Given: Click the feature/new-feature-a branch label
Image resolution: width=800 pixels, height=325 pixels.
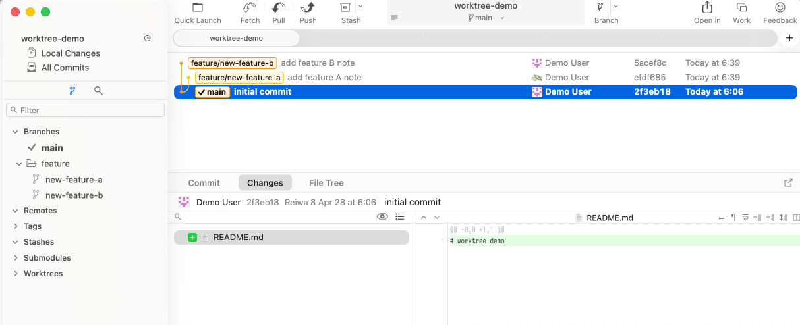Looking at the screenshot, I should (x=239, y=78).
